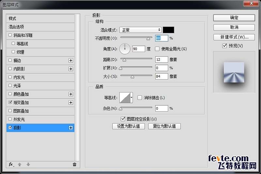This screenshot has height=174, width=261.
Task: Click the 距离 field showing 12
Action: coord(161,59)
